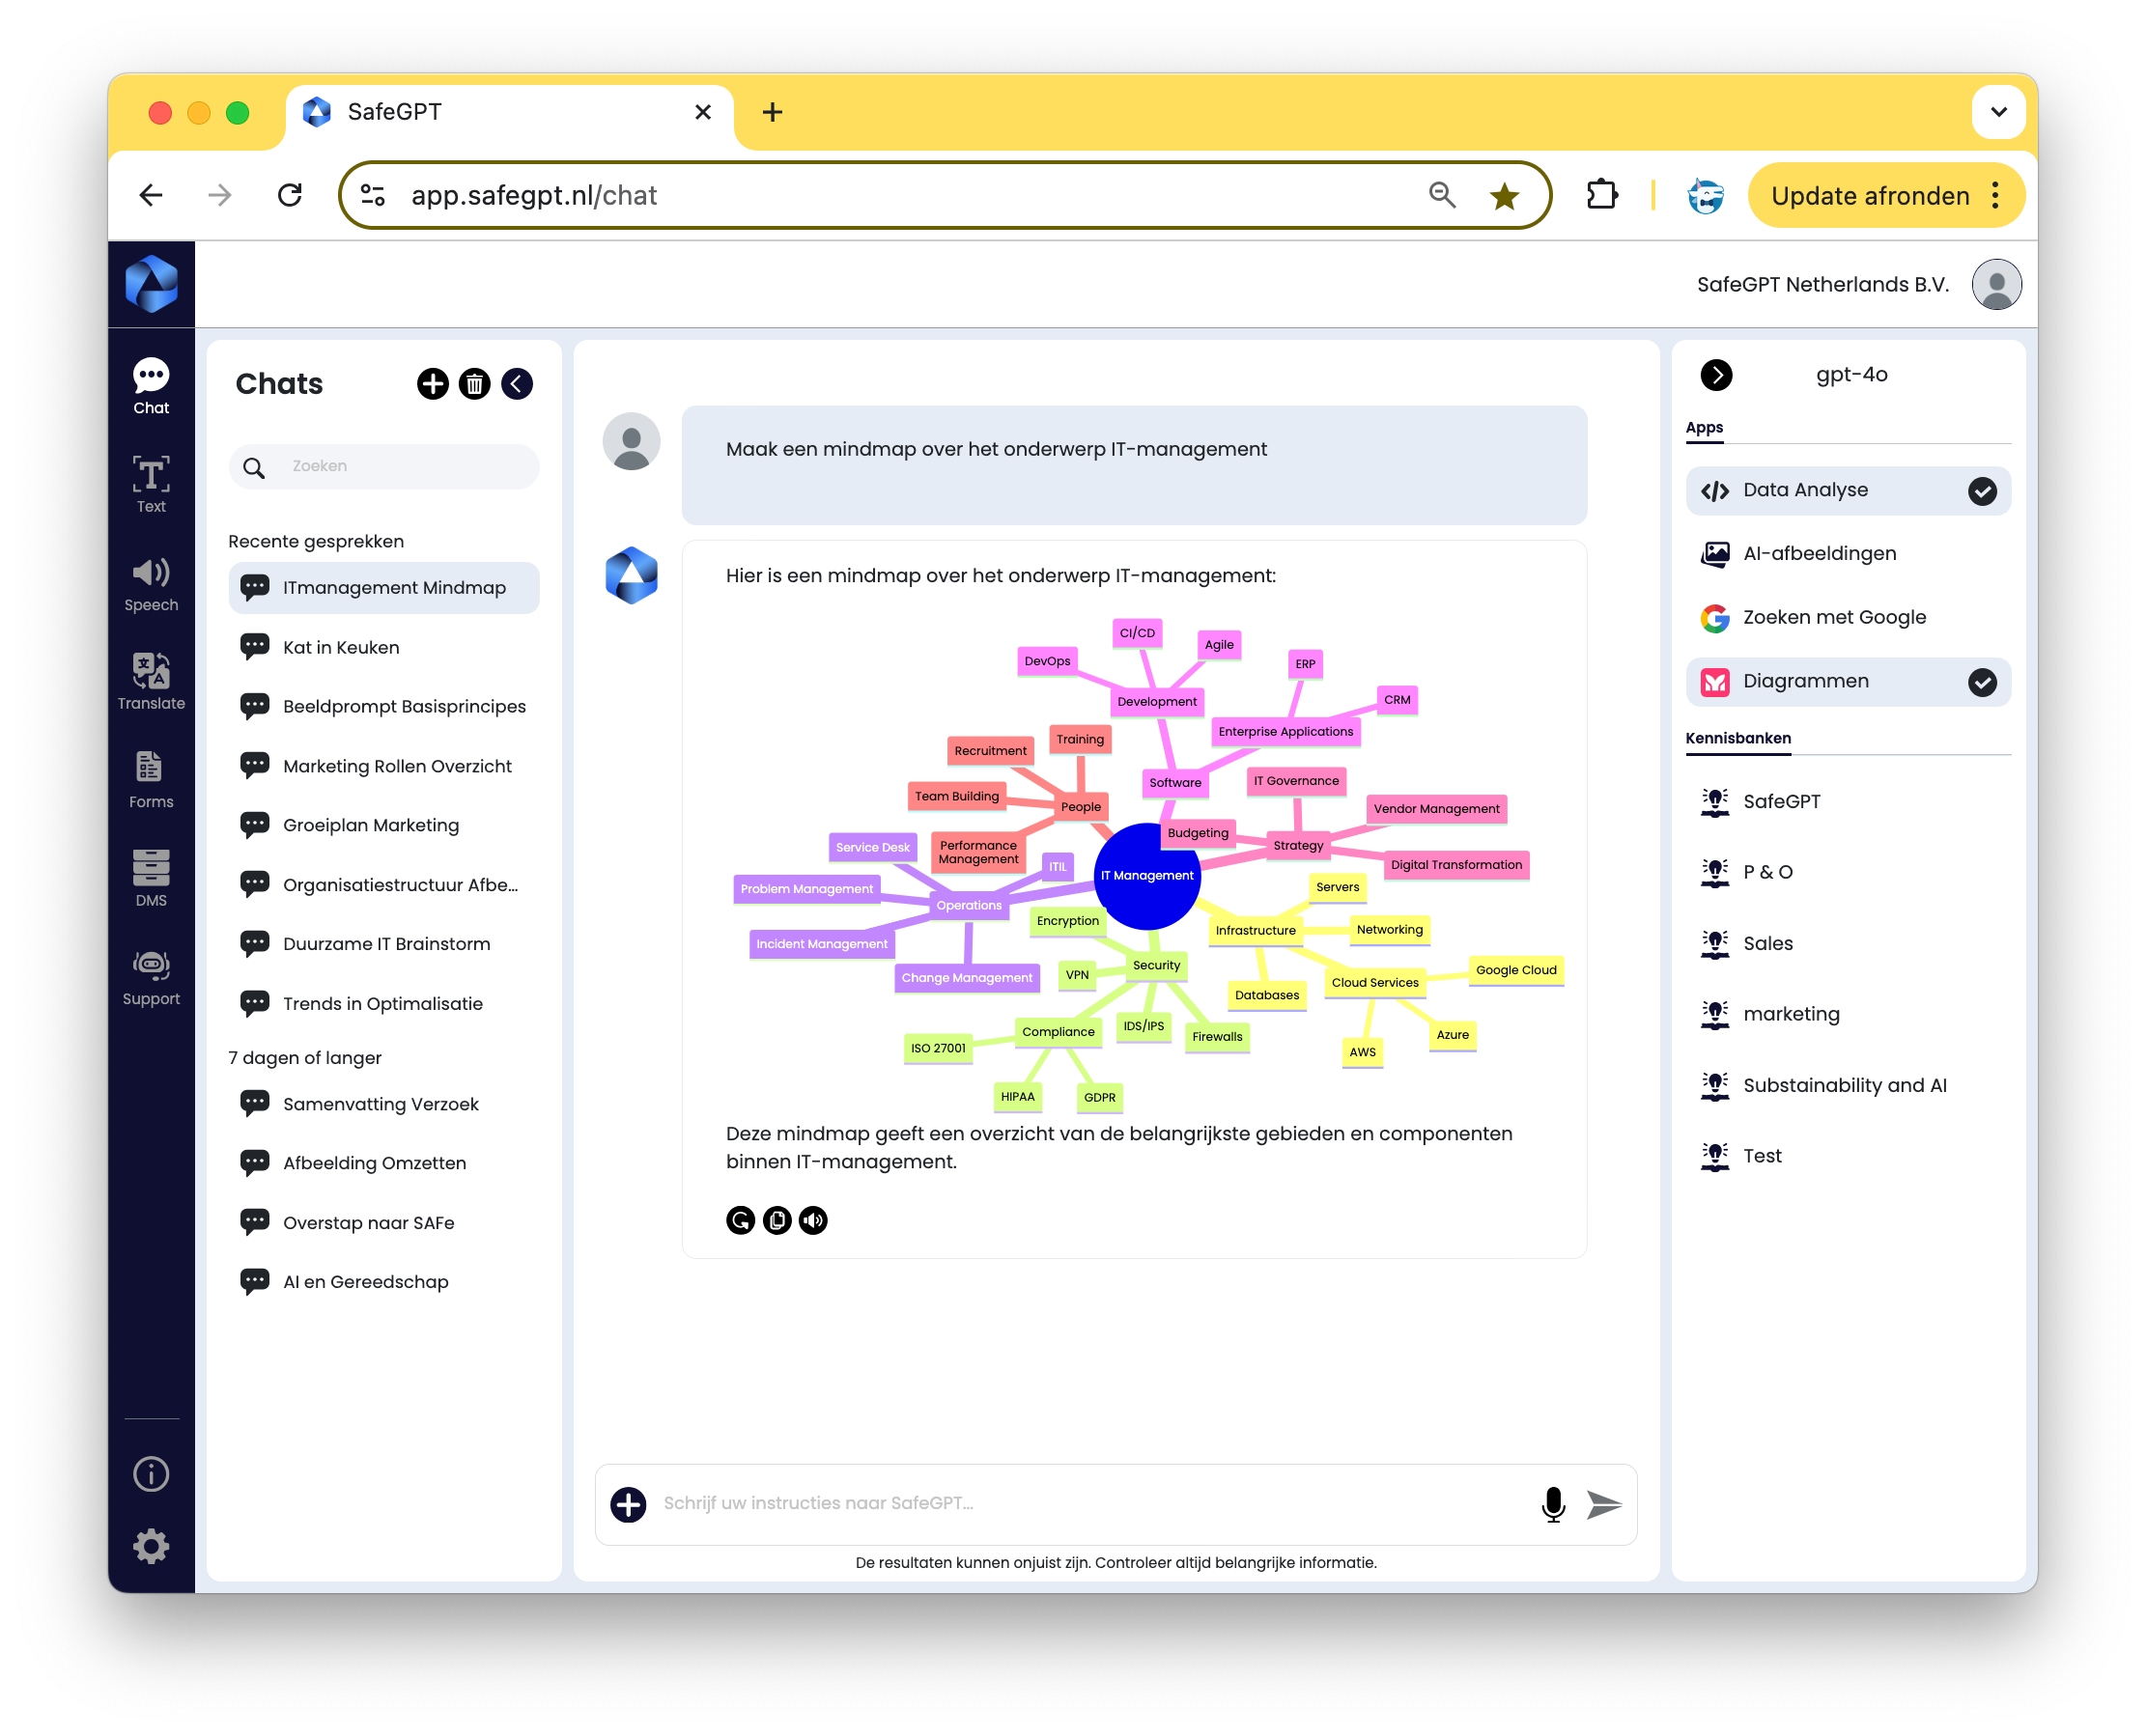Bookmark page with star icon

[x=1504, y=196]
